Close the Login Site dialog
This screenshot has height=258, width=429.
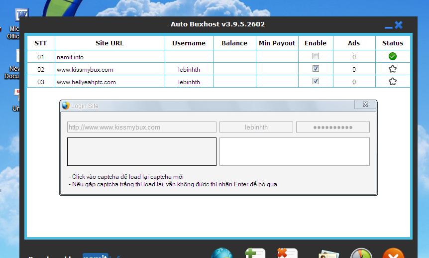365,105
